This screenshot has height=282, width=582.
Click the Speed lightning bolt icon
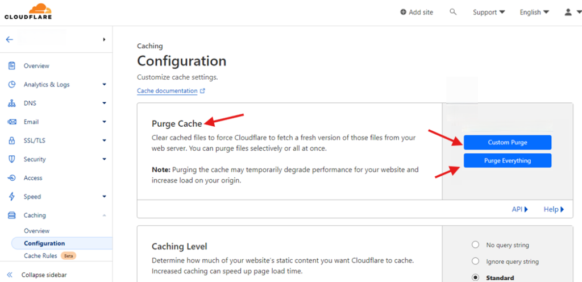11,197
